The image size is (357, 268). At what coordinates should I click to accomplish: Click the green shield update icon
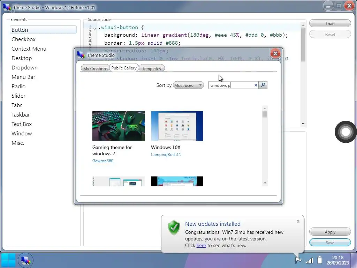174,228
